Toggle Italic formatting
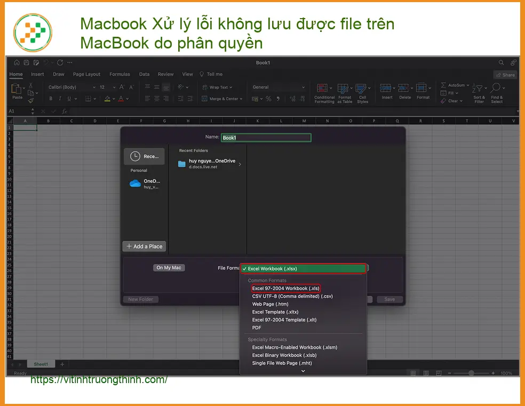This screenshot has height=406, width=525. (60, 99)
